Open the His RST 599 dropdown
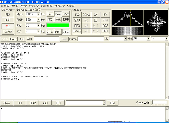 (148, 39)
